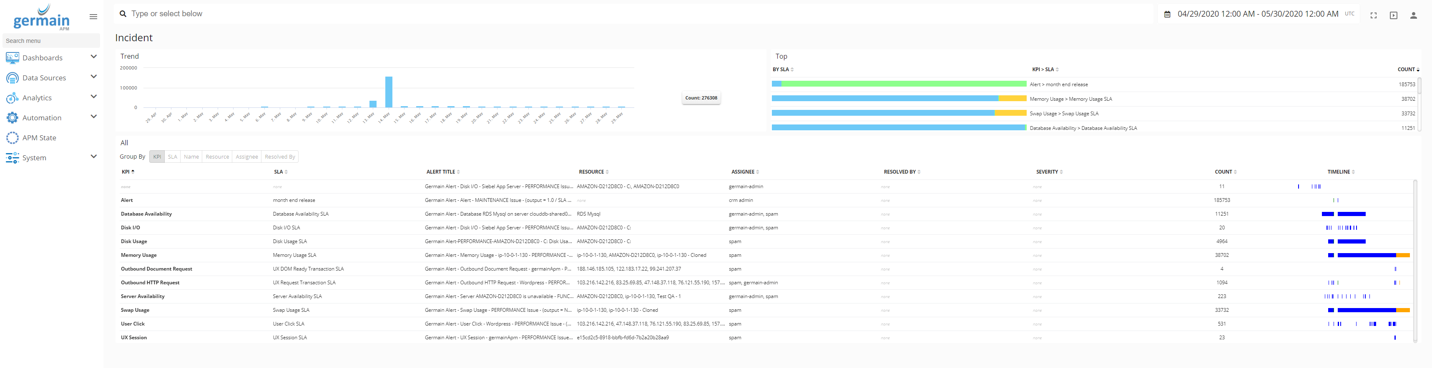Click the Analytics sidebar icon
Viewport: 1432px width, 368px height.
(x=12, y=98)
